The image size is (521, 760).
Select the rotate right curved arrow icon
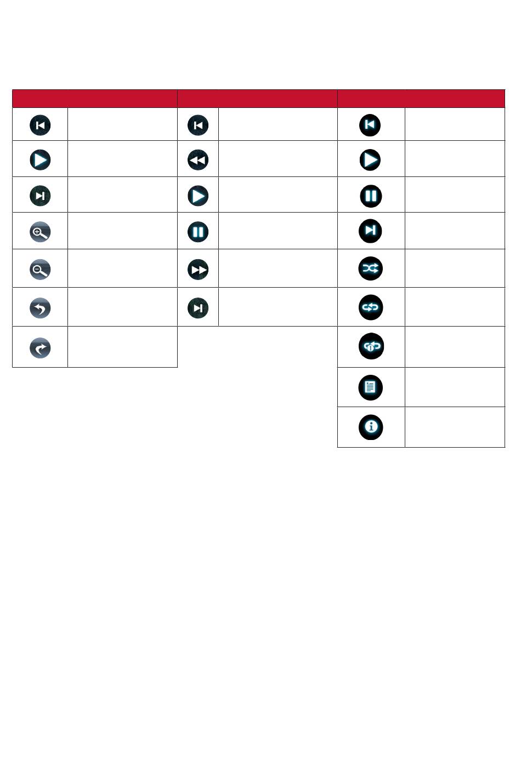coord(40,347)
